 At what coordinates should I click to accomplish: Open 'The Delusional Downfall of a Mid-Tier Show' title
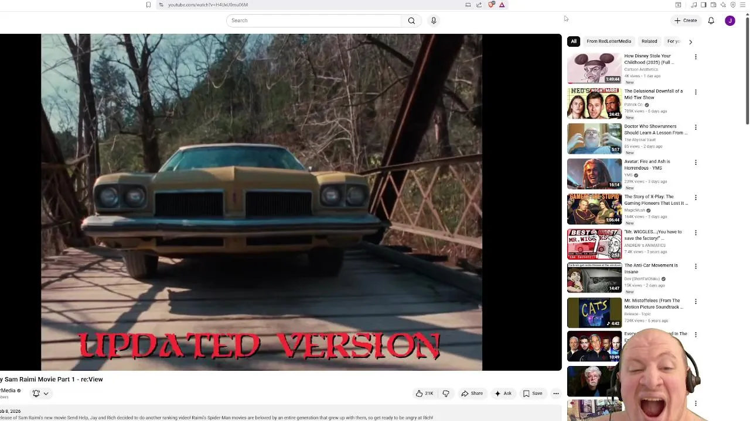click(653, 94)
